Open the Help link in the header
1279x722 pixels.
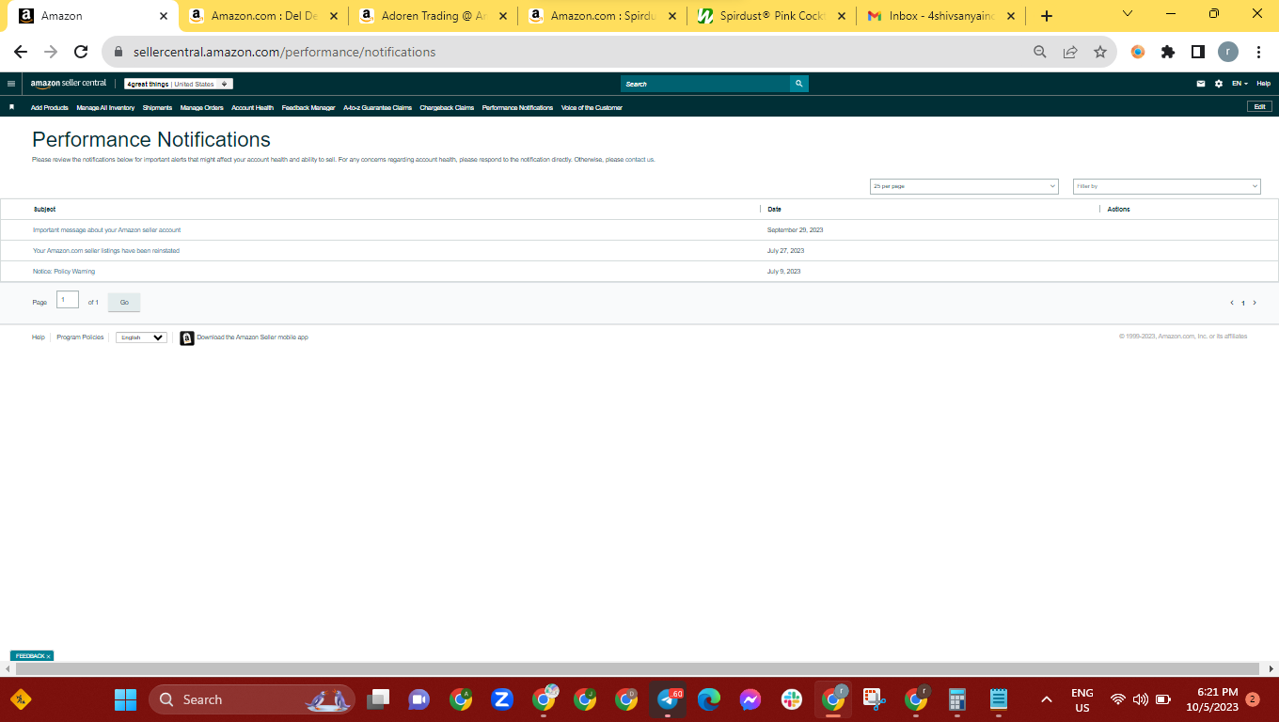[x=1263, y=84]
